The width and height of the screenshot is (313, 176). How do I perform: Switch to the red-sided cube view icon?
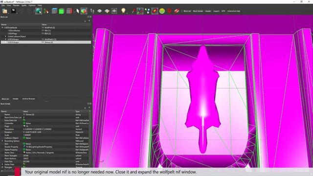(x=69, y=11)
